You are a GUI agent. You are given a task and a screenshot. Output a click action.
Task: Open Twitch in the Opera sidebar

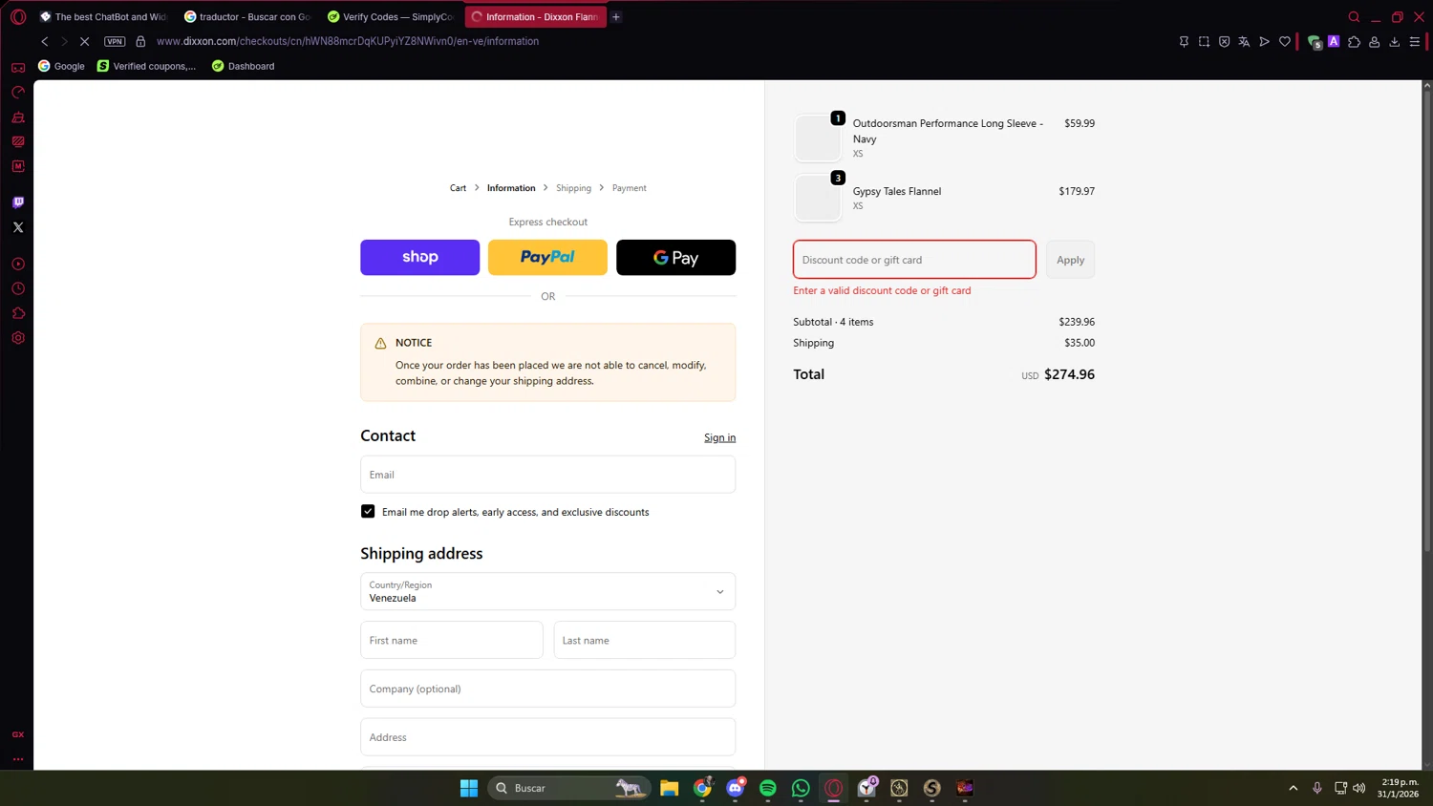18,202
